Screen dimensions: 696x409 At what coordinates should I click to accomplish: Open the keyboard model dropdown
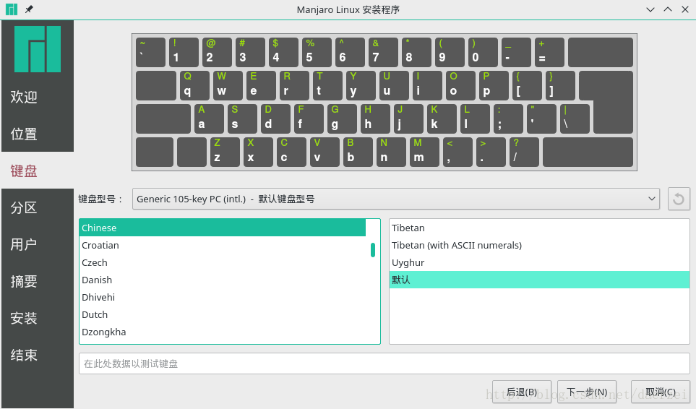pyautogui.click(x=396, y=199)
